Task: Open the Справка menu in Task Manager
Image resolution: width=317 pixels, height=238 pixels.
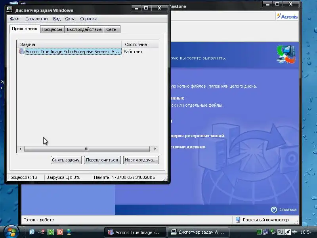Action: click(88, 19)
